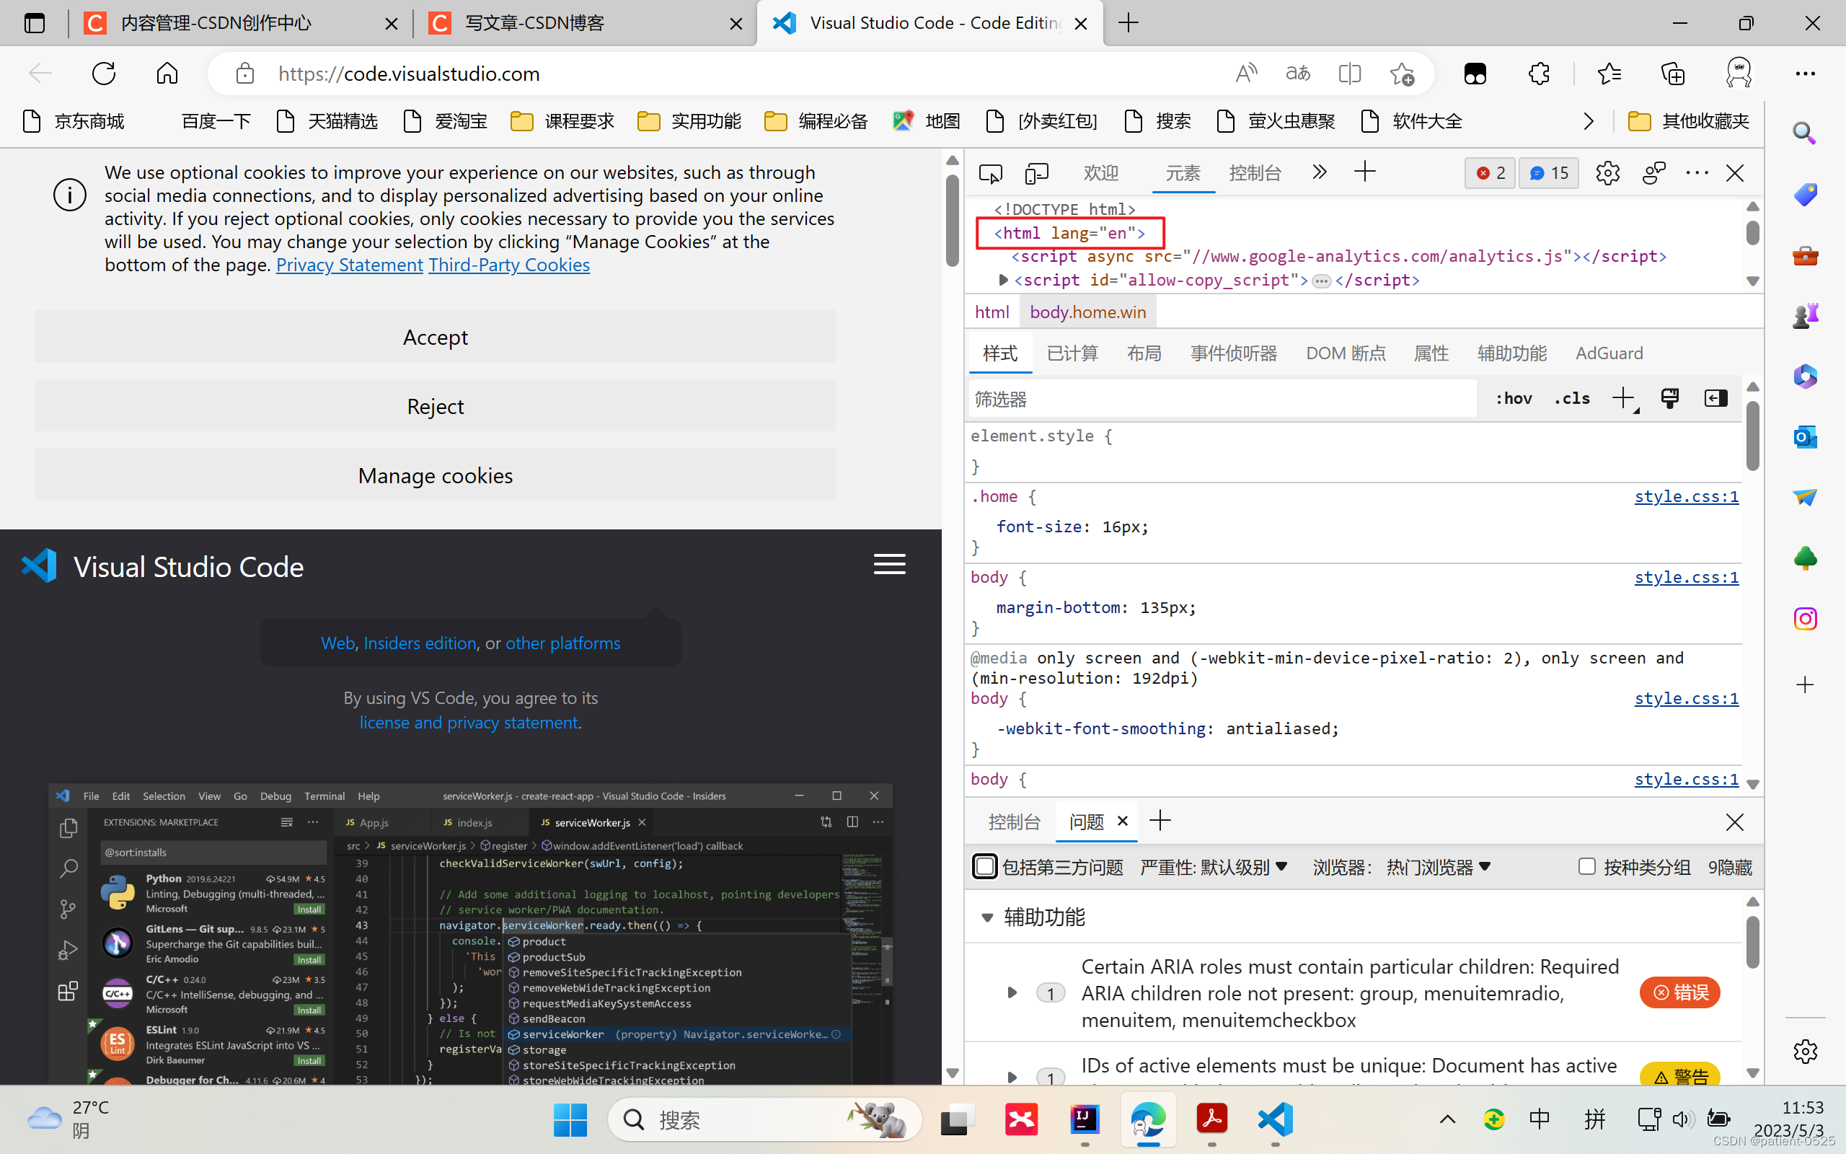
Task: Click the translate page icon
Action: (1297, 74)
